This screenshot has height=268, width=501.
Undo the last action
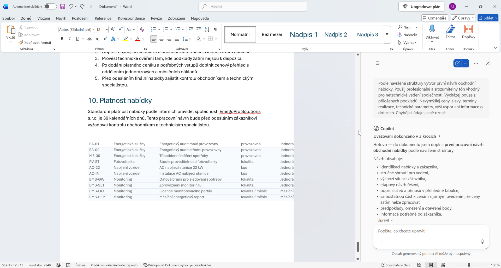tap(71, 6)
